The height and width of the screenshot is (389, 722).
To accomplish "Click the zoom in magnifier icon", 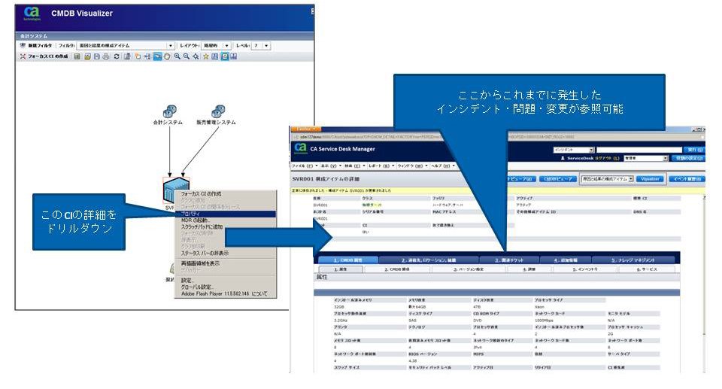I will tap(177, 56).
